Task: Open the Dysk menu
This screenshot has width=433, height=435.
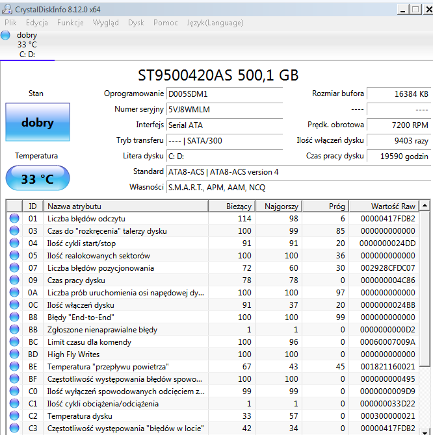Action: pyautogui.click(x=136, y=23)
